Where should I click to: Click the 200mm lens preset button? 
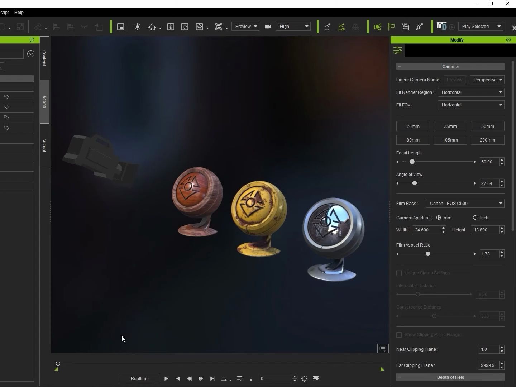(487, 140)
